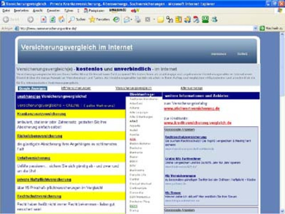Click the vertical scrollbar up arrow
This screenshot has width=285, height=214.
point(282,34)
